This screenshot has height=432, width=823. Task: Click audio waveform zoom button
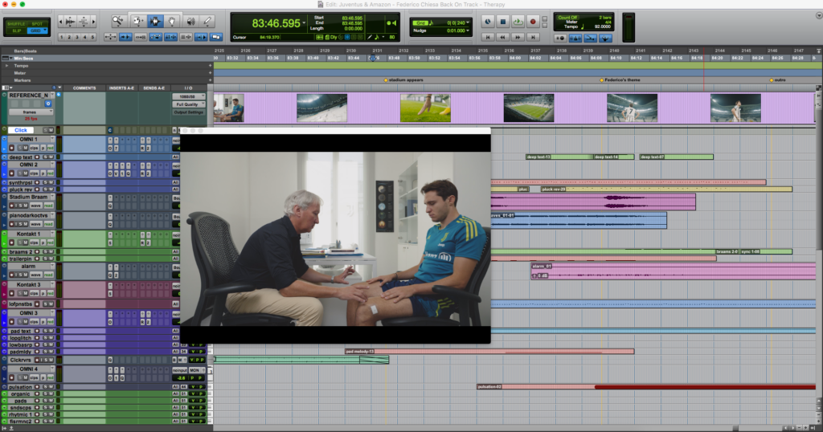click(70, 22)
